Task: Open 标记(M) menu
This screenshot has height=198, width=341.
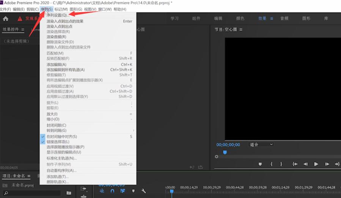Action: pos(61,9)
